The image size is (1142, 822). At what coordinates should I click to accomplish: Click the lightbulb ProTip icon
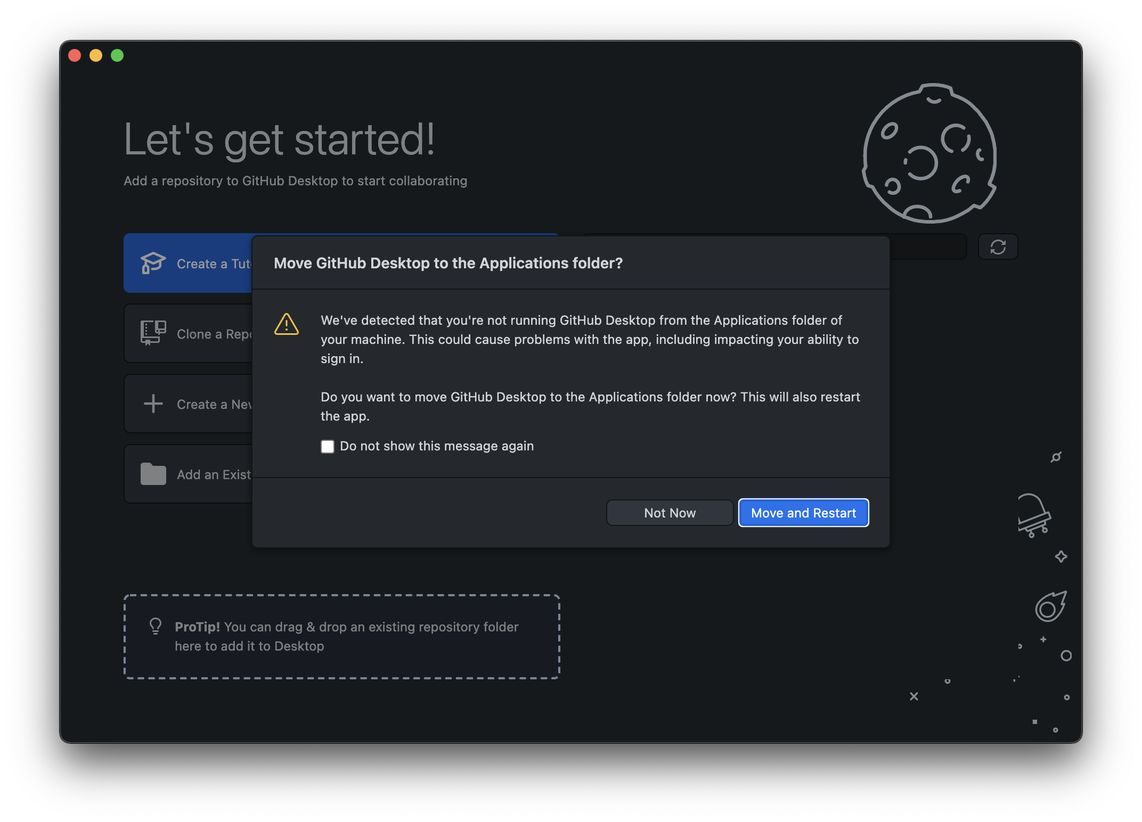point(155,626)
